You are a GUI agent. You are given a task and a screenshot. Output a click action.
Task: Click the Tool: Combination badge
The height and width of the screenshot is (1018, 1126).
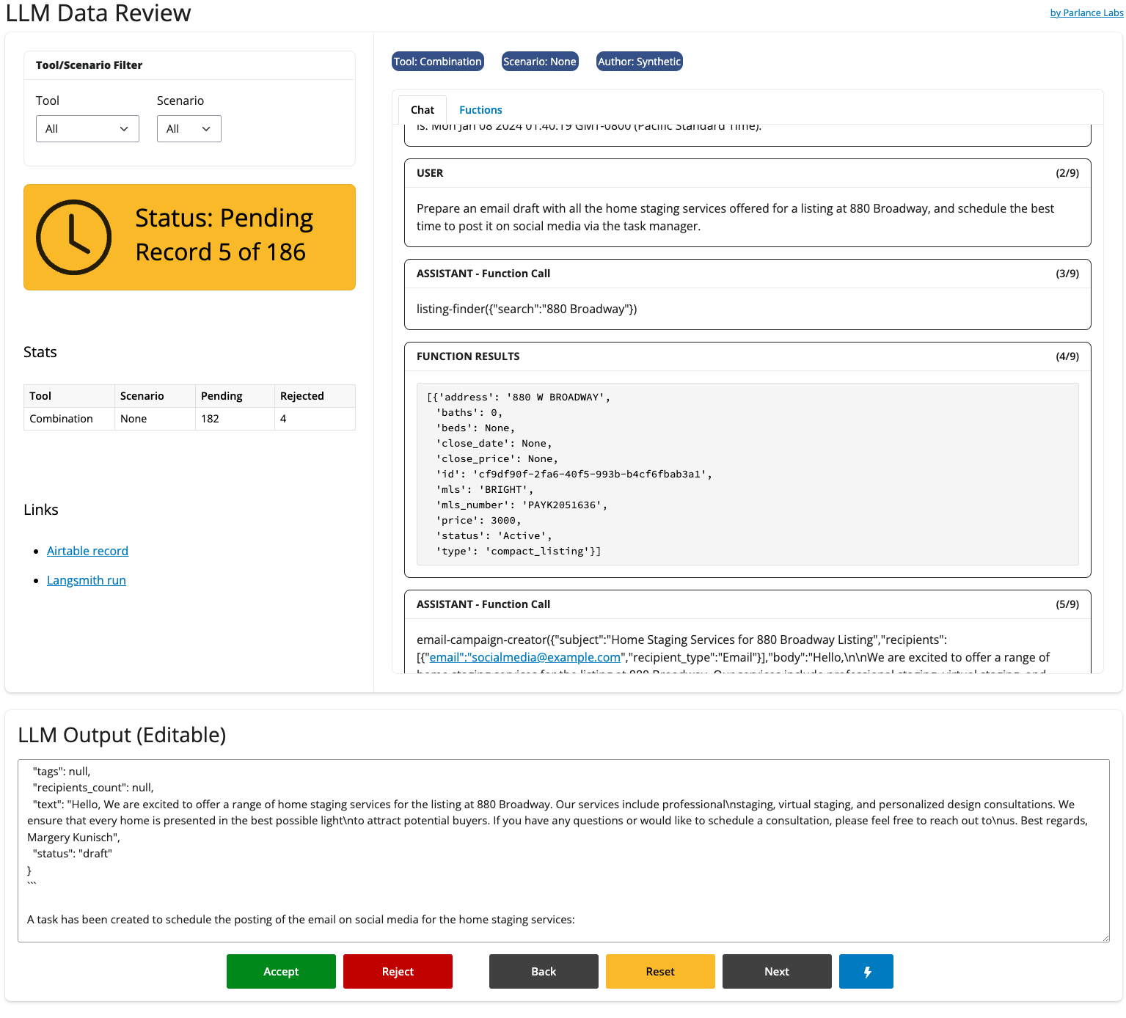click(438, 62)
